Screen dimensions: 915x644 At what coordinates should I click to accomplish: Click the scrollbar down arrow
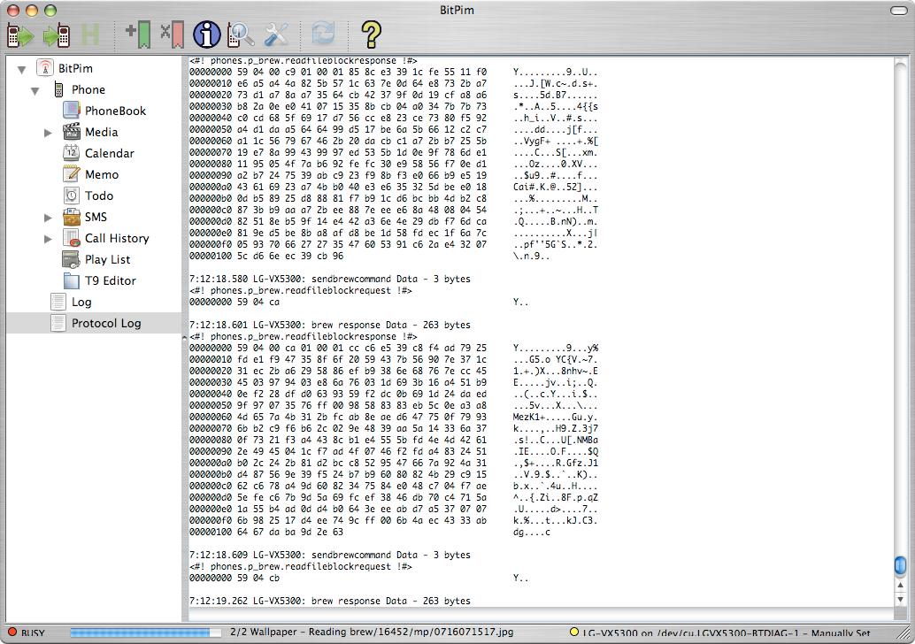[900, 599]
